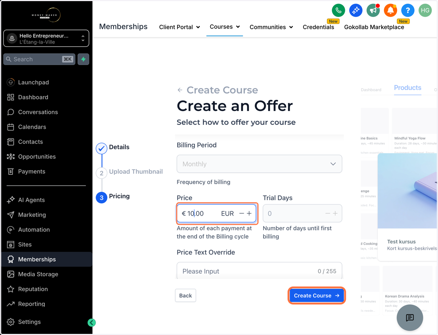The image size is (438, 335).
Task: Go to the Details step
Action: click(x=112, y=147)
